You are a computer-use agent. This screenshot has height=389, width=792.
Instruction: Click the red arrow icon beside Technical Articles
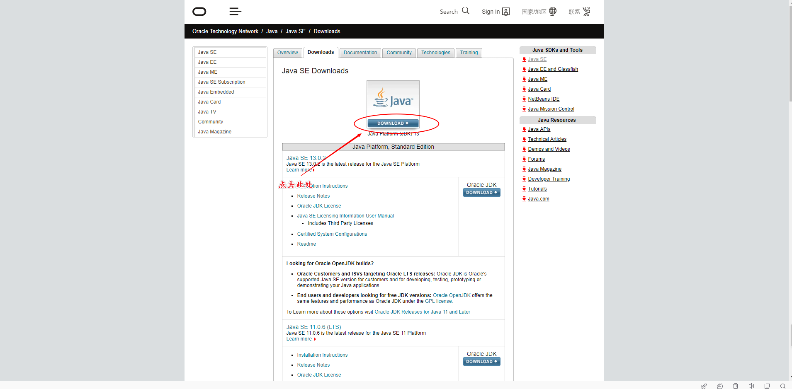click(x=524, y=139)
